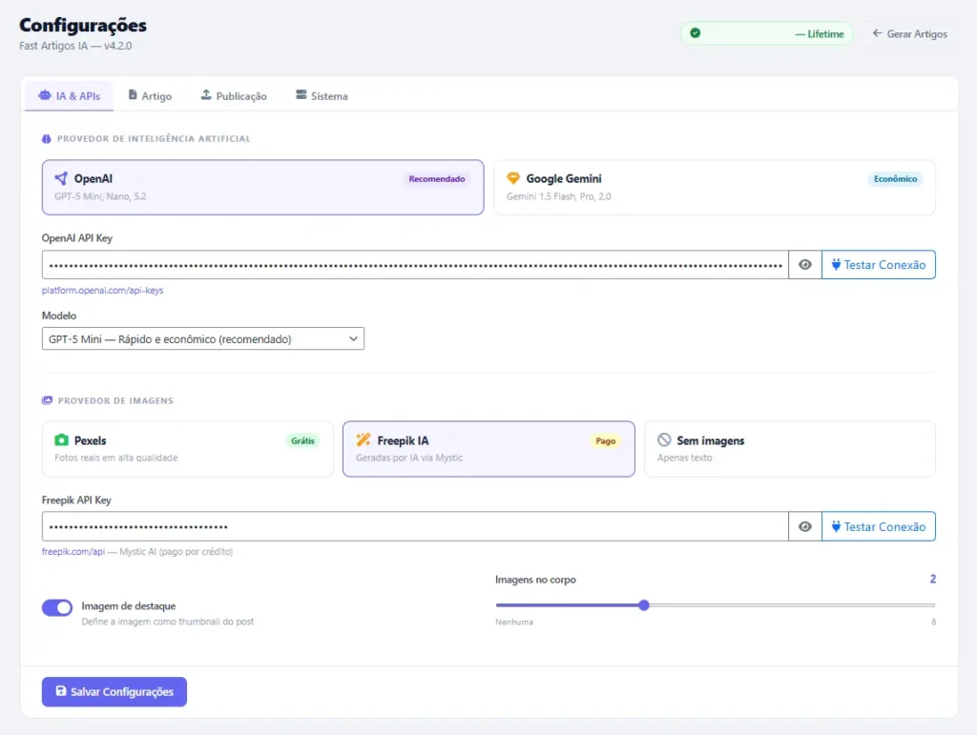977x735 pixels.
Task: Click Testar Conexão for OpenAI key
Action: (879, 264)
